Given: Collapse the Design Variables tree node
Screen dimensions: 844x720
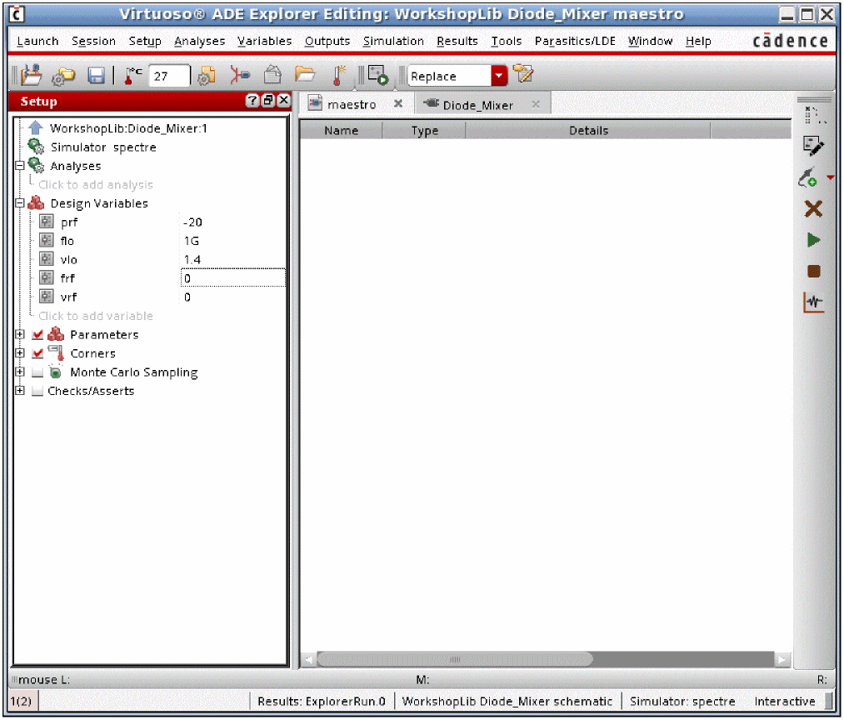Looking at the screenshot, I should click(x=20, y=203).
